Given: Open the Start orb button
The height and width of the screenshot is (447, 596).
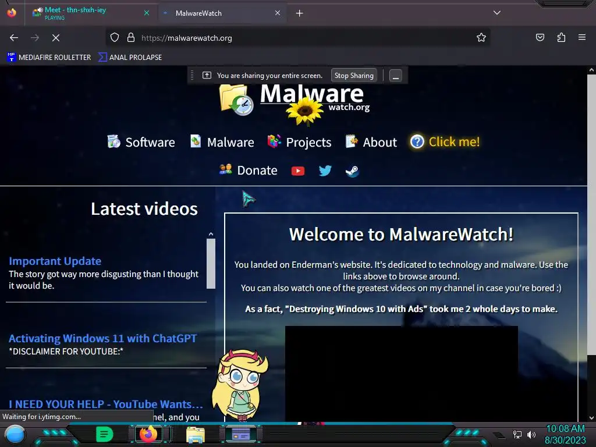Looking at the screenshot, I should (x=15, y=434).
